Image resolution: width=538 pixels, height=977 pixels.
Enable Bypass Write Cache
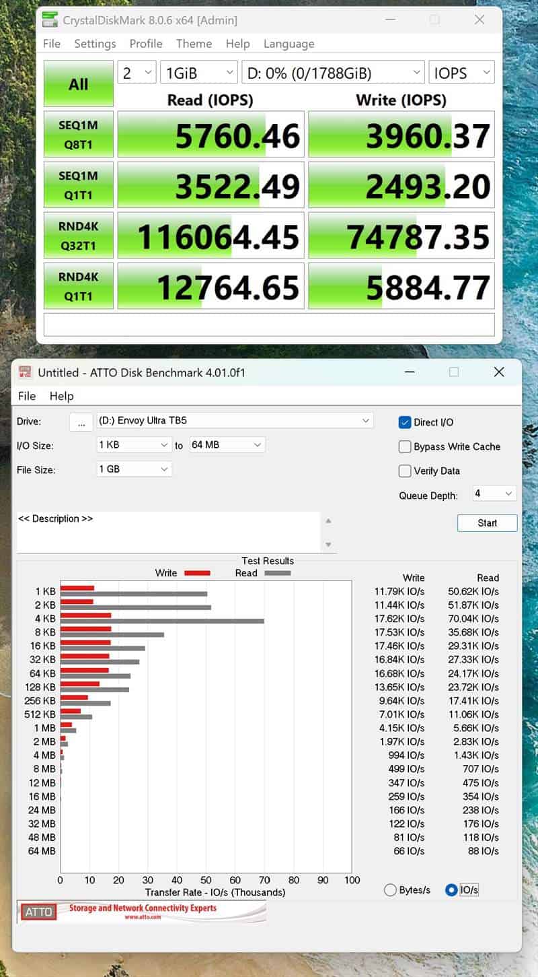coord(405,446)
